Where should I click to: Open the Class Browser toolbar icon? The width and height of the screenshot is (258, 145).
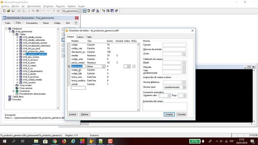(x=103, y=11)
